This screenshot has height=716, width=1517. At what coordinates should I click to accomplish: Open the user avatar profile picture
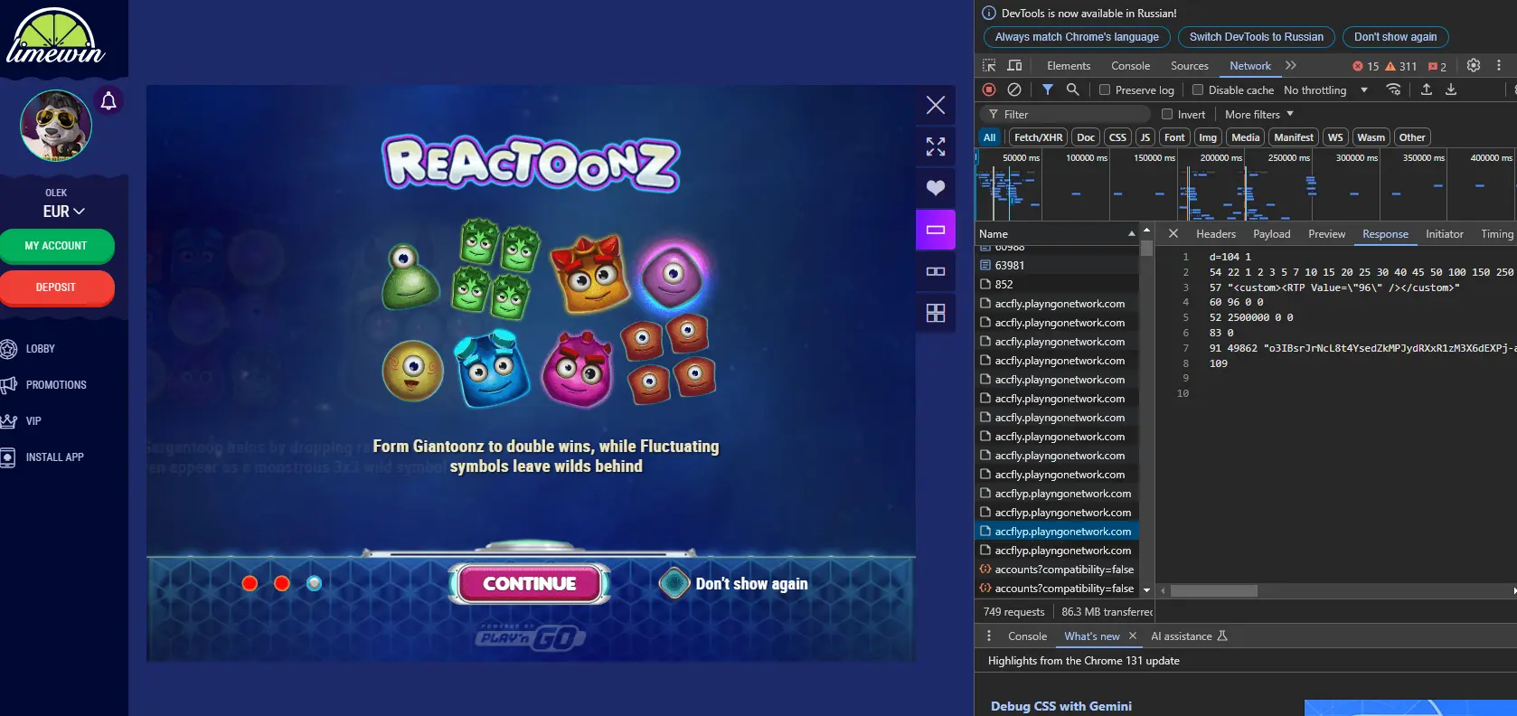point(56,126)
